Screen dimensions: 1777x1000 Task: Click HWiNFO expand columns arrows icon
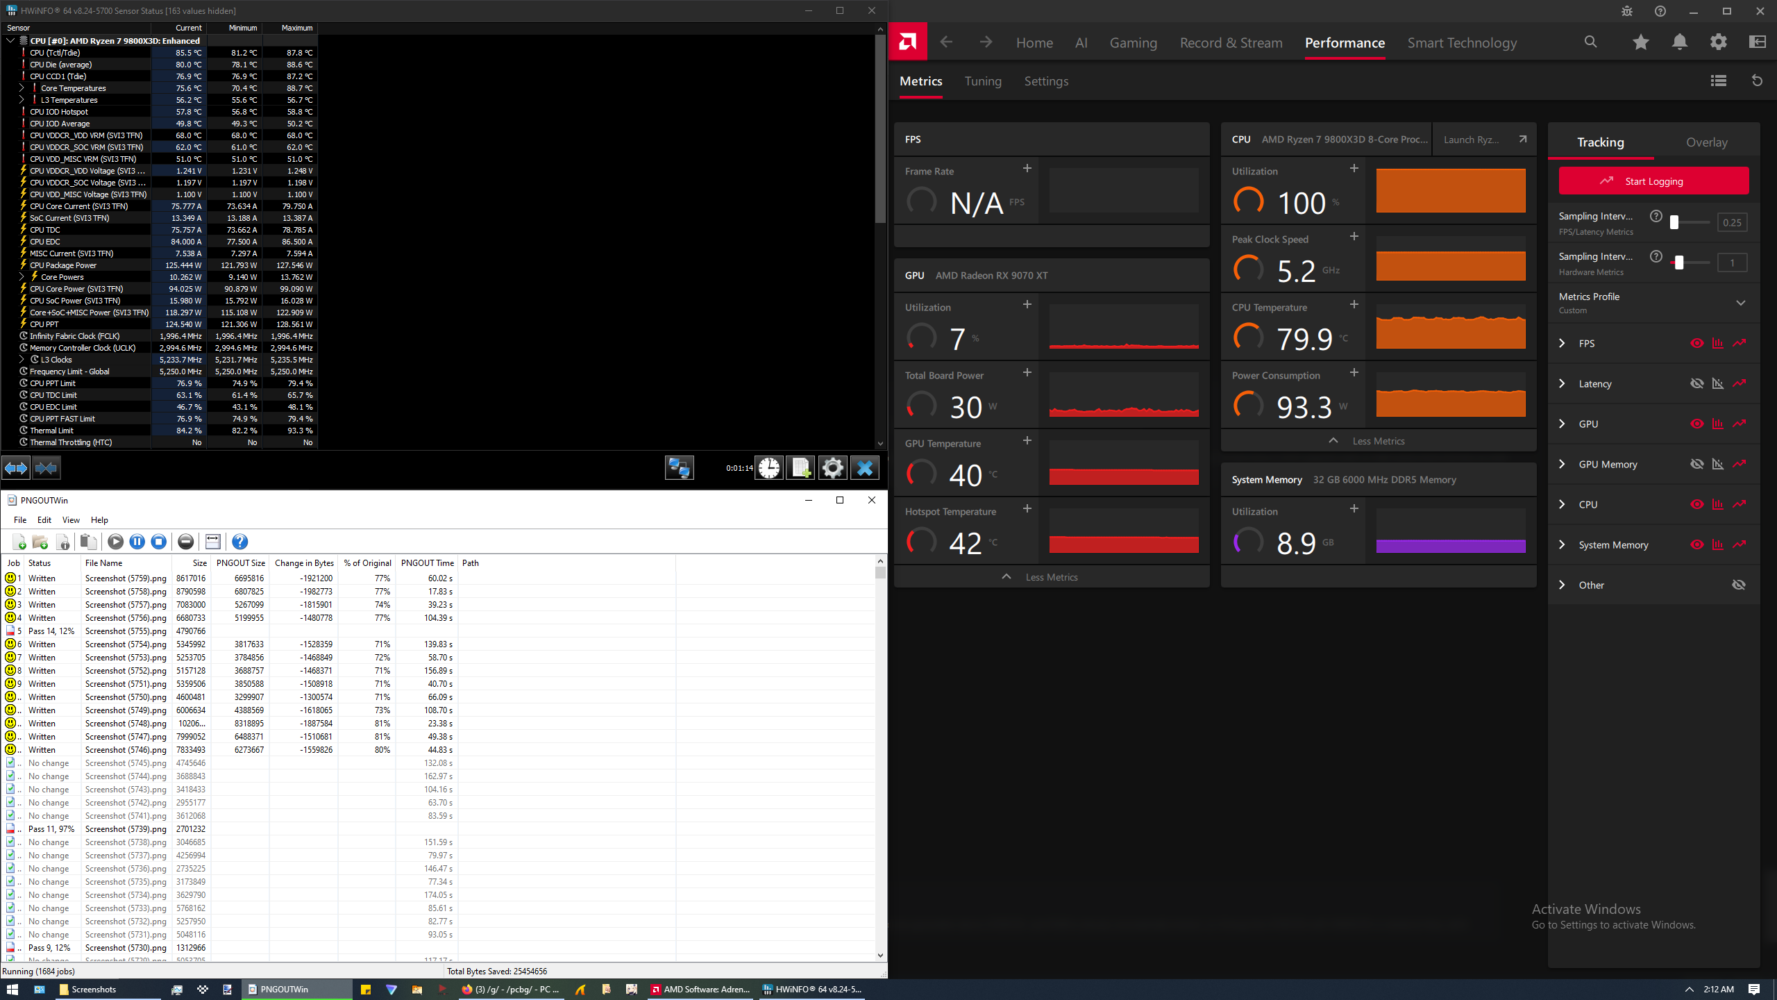pyautogui.click(x=16, y=468)
